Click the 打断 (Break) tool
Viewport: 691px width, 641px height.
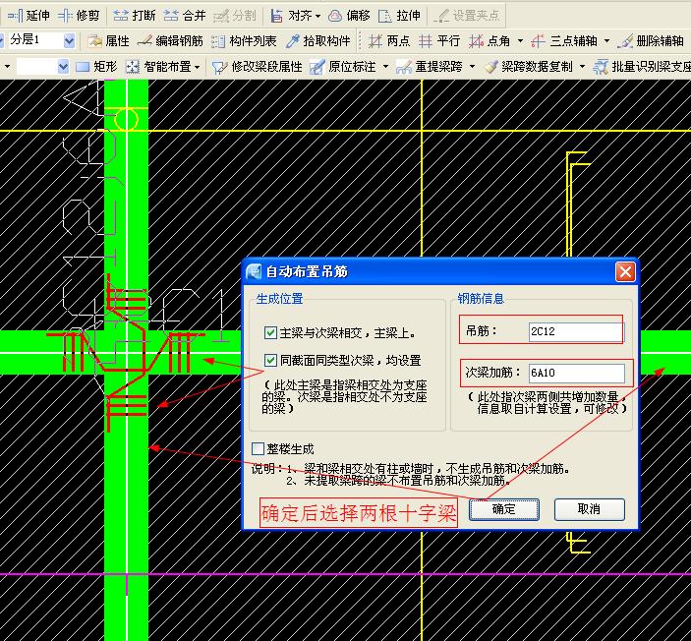click(x=134, y=16)
